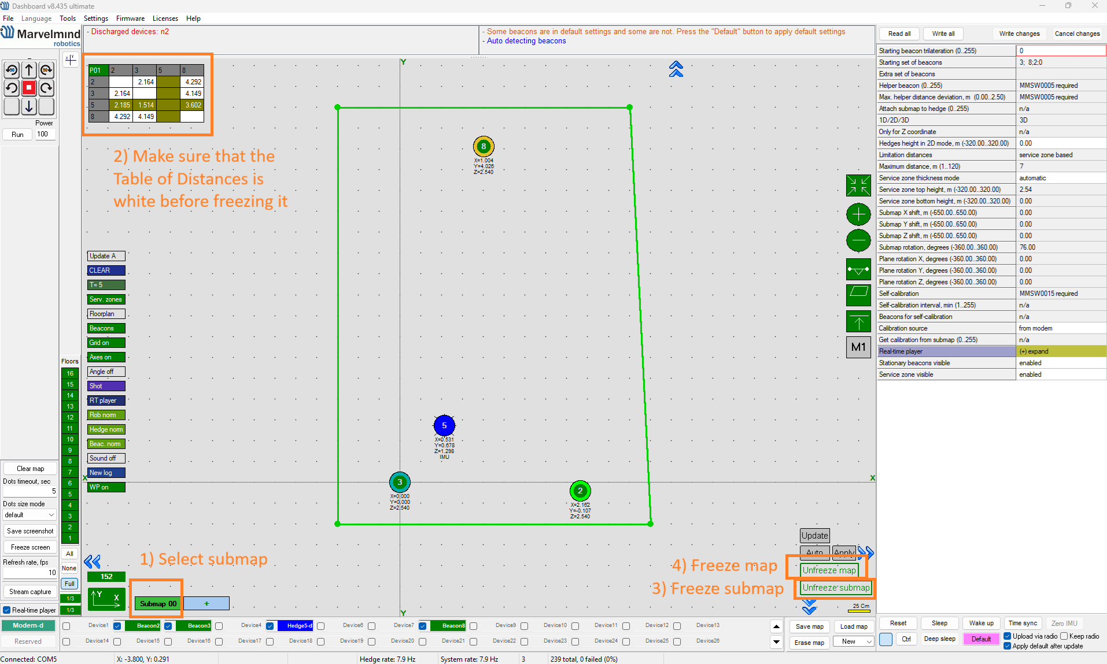Click the green zoom-in plus icon
This screenshot has width=1107, height=664.
858,214
